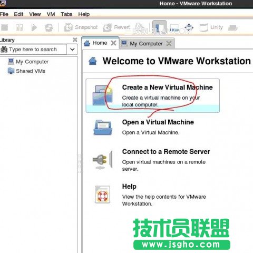Click the thumbnail bar view icon

coord(174,28)
